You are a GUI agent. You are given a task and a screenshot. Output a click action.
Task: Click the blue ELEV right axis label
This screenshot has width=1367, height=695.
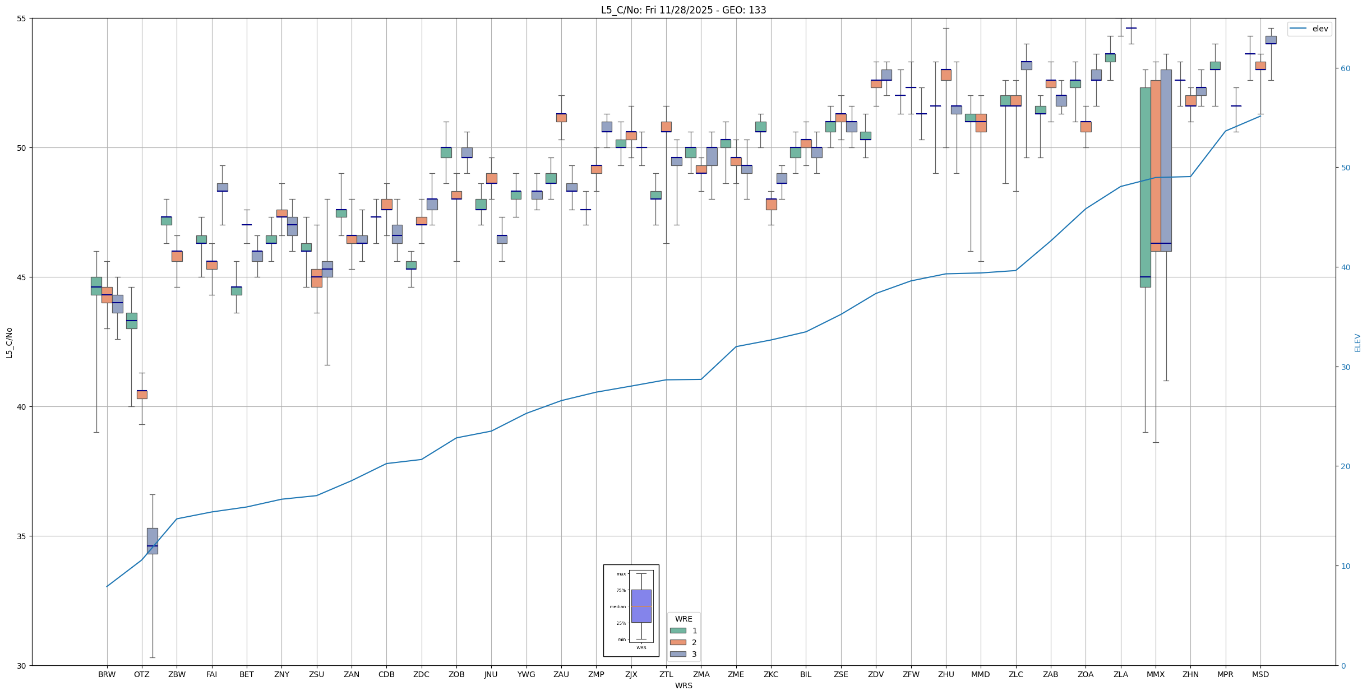[1357, 342]
